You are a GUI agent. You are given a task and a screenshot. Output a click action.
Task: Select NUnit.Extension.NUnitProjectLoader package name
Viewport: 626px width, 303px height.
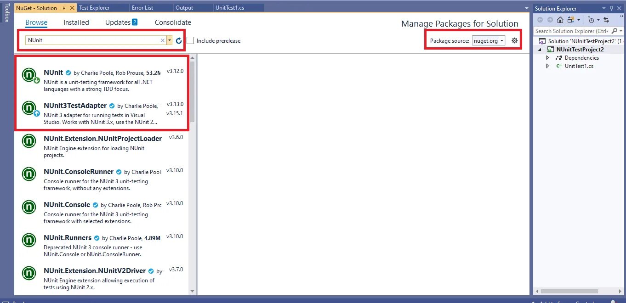[x=102, y=139]
